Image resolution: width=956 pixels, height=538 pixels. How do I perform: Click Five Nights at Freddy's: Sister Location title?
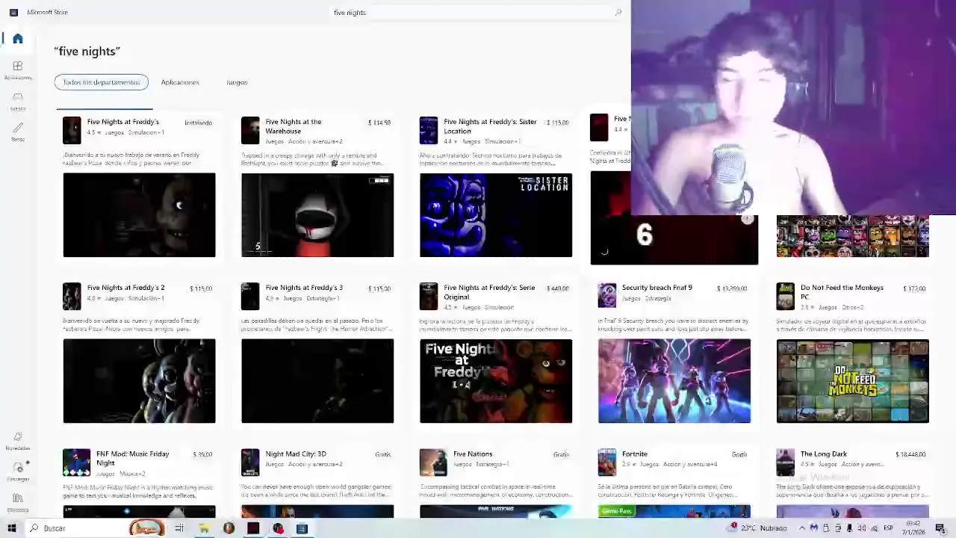(x=490, y=126)
